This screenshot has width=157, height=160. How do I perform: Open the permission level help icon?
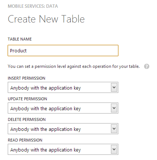[x=147, y=66]
